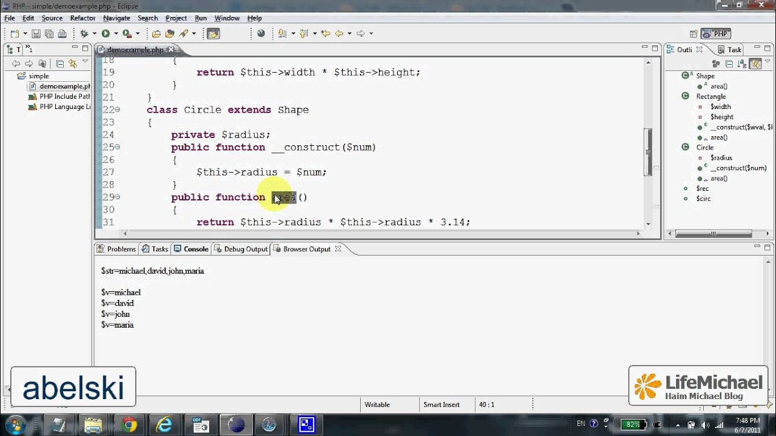This screenshot has height=436, width=776.
Task: Open the External Tools dropdown arrow
Action: 138,34
